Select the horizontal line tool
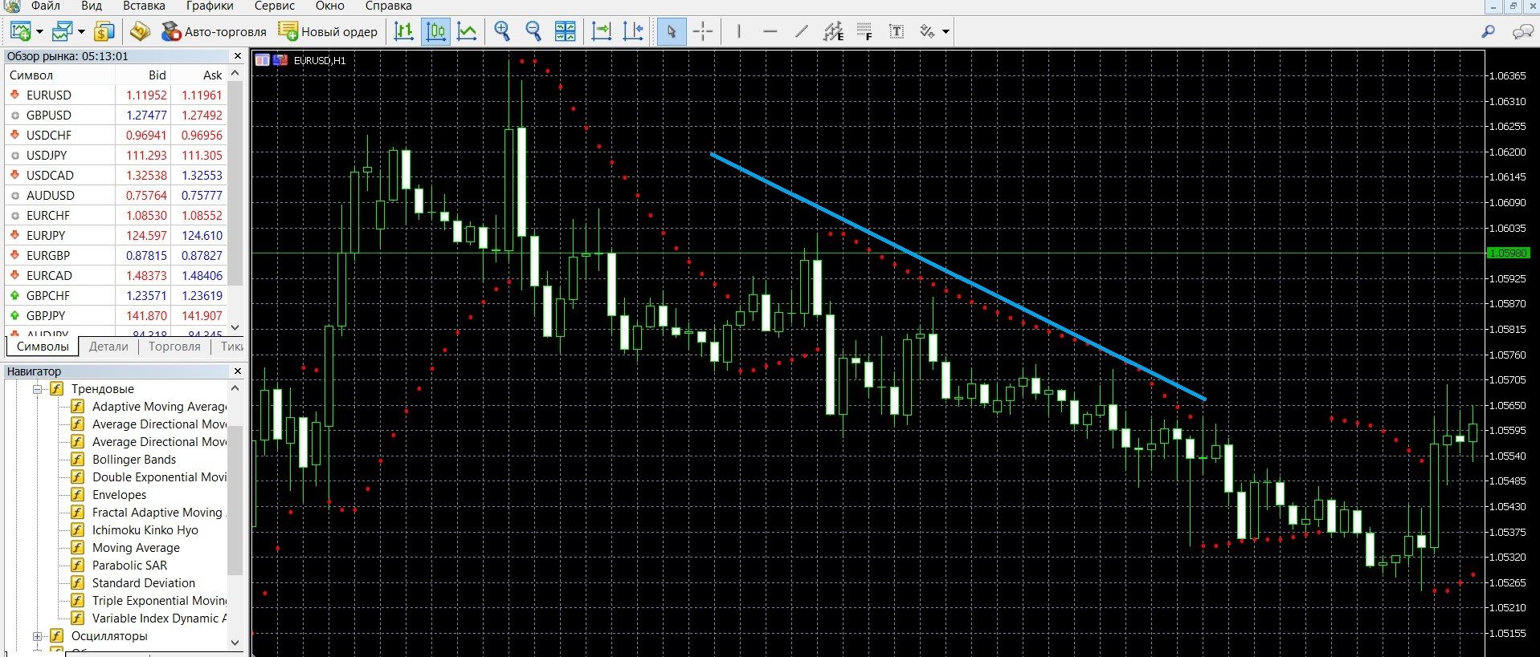This screenshot has width=1540, height=657. coord(770,31)
